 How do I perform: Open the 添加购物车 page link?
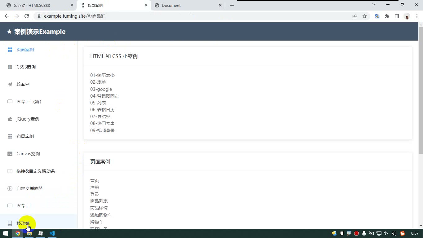pos(101,215)
